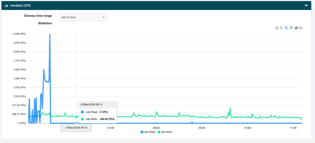Toggle vda Read series in legend
This screenshot has height=143, width=315.
pyautogui.click(x=149, y=132)
